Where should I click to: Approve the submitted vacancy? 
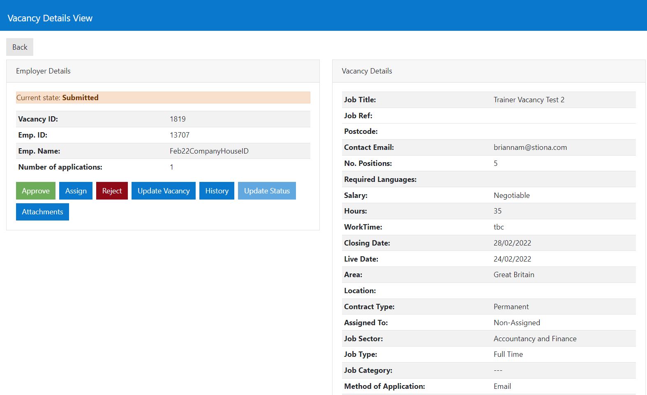point(36,191)
